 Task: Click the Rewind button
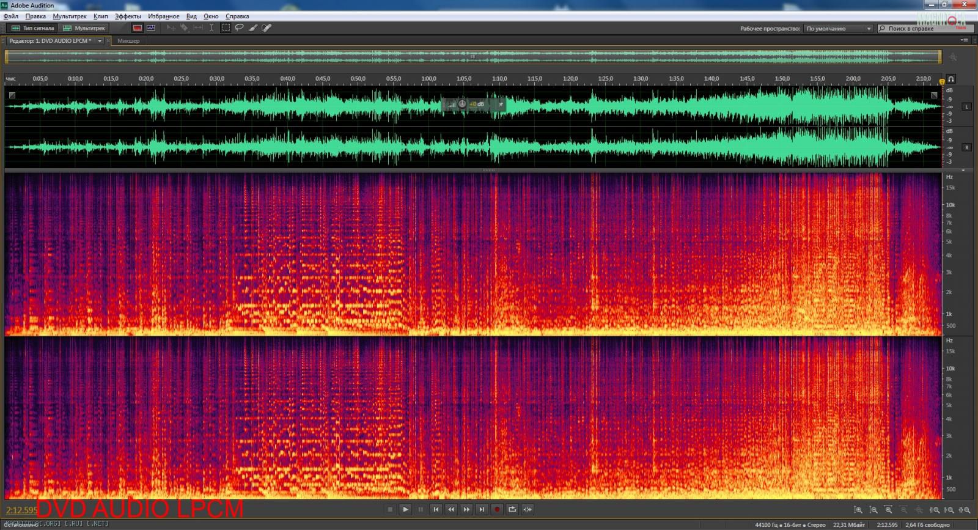pyautogui.click(x=451, y=509)
